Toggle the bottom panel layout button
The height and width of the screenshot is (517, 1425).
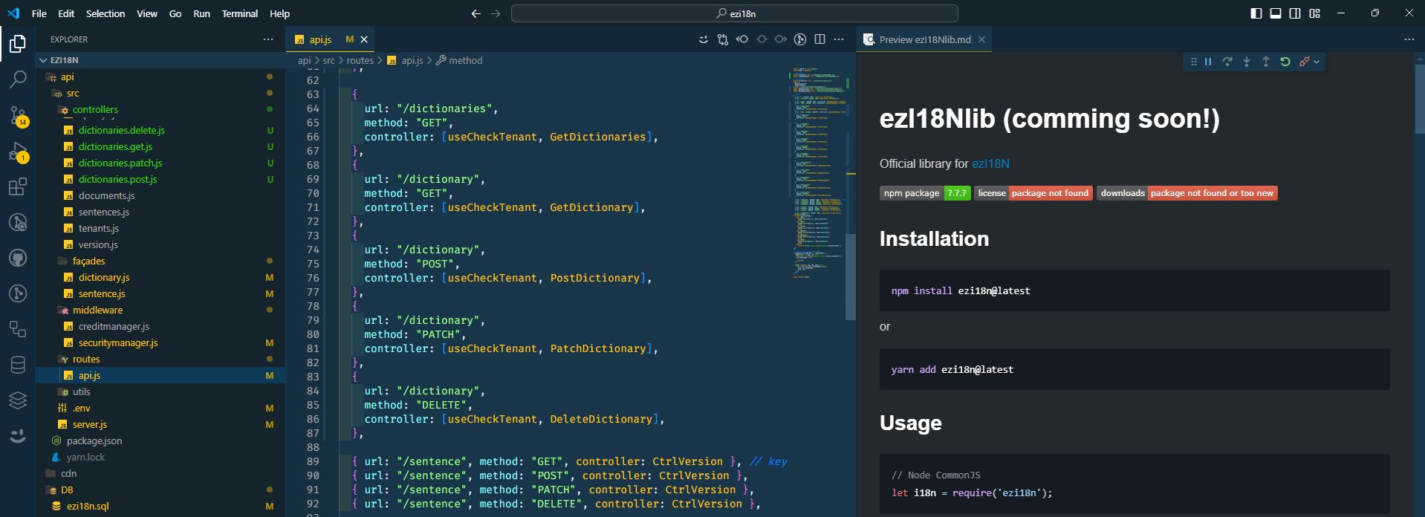(x=1276, y=13)
